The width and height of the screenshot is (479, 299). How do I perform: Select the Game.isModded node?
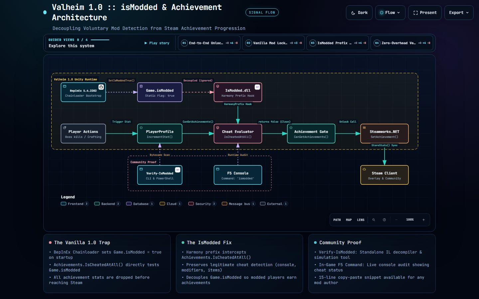tap(160, 92)
